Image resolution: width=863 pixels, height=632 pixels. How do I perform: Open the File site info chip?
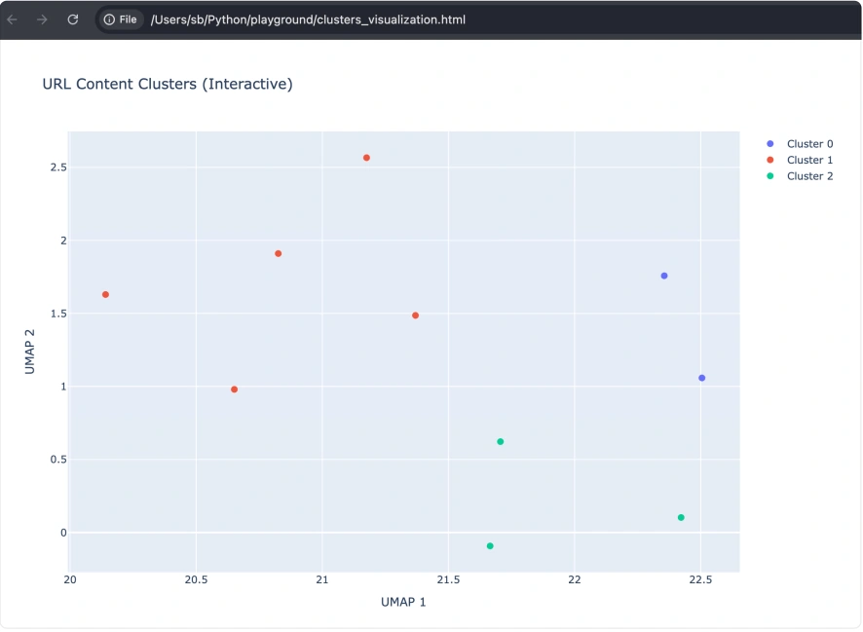(x=120, y=19)
